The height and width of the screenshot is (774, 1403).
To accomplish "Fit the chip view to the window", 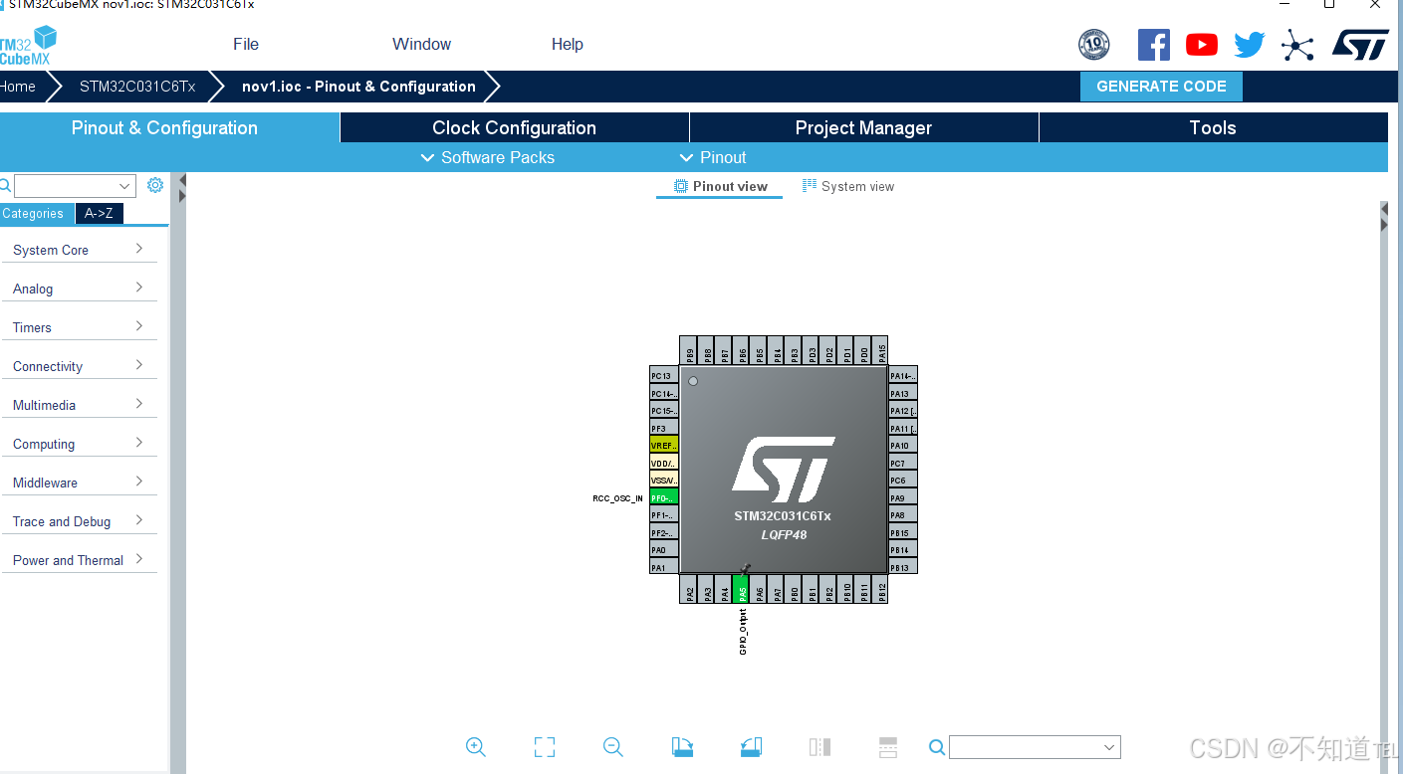I will click(544, 747).
